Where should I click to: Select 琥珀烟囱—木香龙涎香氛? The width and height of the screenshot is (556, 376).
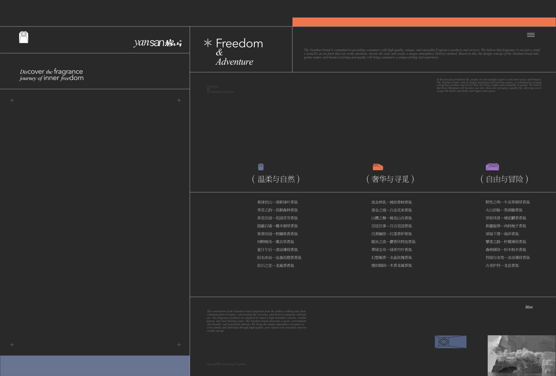coord(392,265)
